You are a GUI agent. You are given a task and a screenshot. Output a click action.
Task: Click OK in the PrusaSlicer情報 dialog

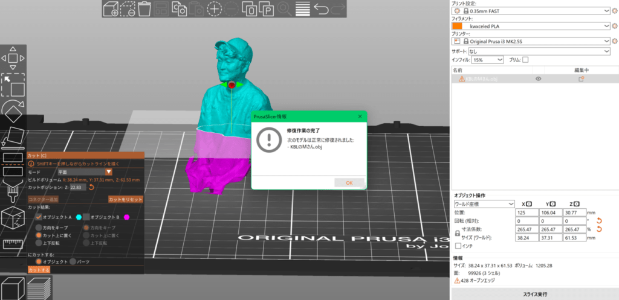(x=349, y=182)
